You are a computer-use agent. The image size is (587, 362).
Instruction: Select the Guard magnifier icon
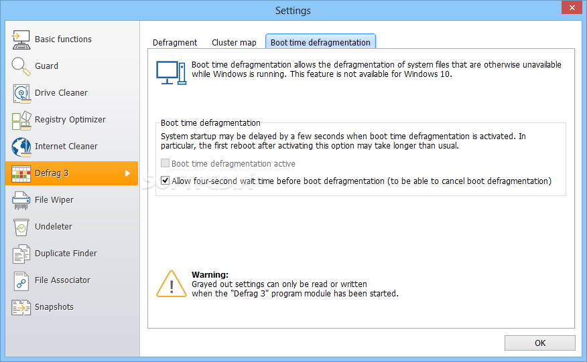[x=21, y=66]
